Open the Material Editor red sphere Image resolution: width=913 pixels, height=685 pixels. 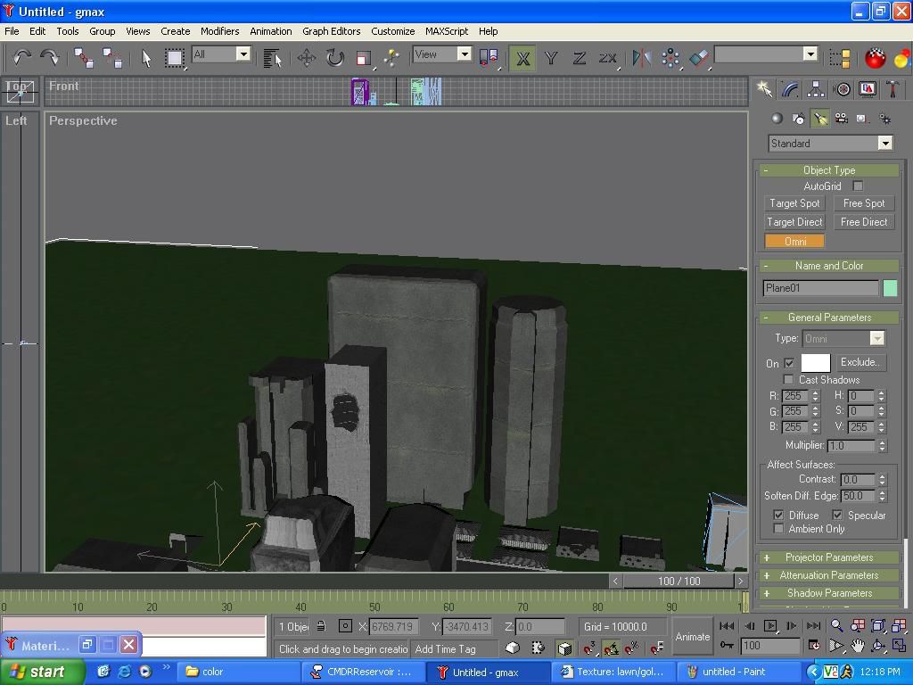pos(875,58)
